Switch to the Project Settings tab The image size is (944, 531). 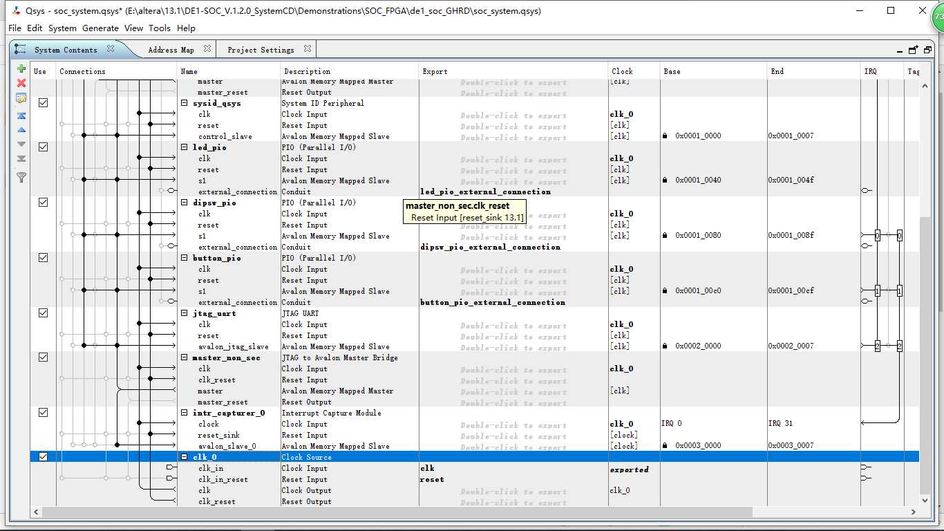(261, 50)
